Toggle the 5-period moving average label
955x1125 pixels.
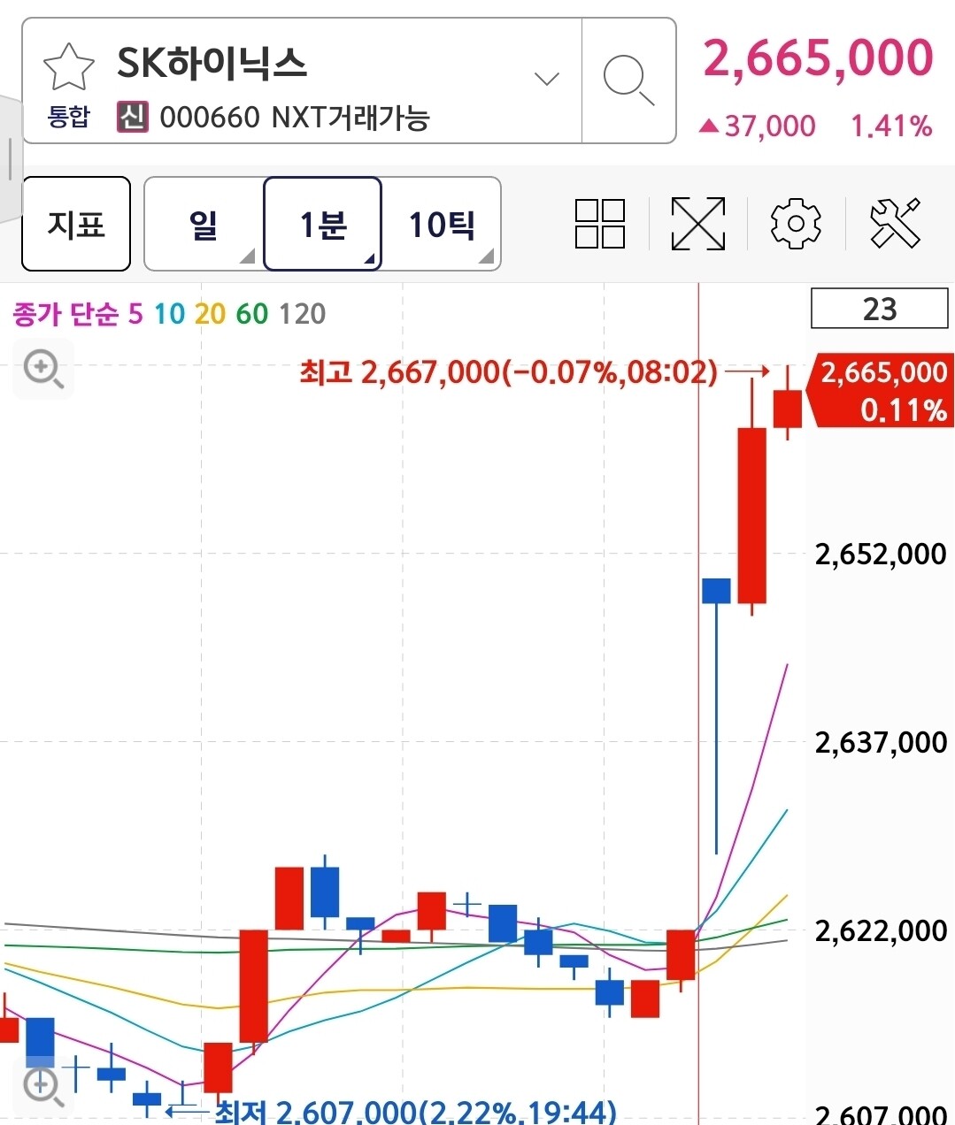coord(135,314)
